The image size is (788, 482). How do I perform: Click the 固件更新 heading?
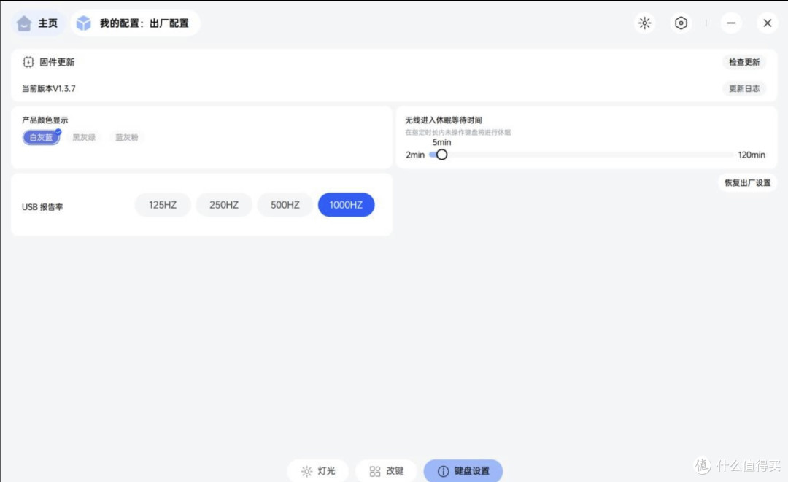coord(57,62)
